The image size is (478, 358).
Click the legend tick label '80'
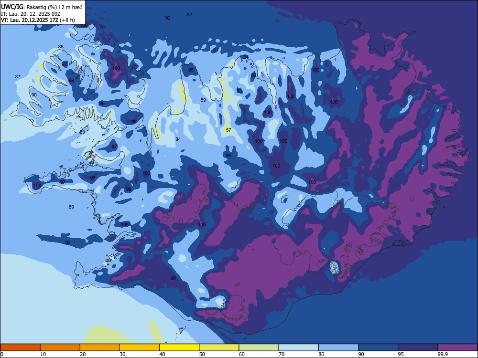coord(321,354)
